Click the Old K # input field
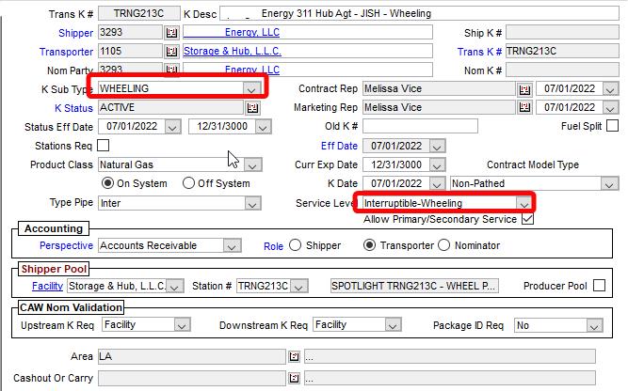 (420, 127)
